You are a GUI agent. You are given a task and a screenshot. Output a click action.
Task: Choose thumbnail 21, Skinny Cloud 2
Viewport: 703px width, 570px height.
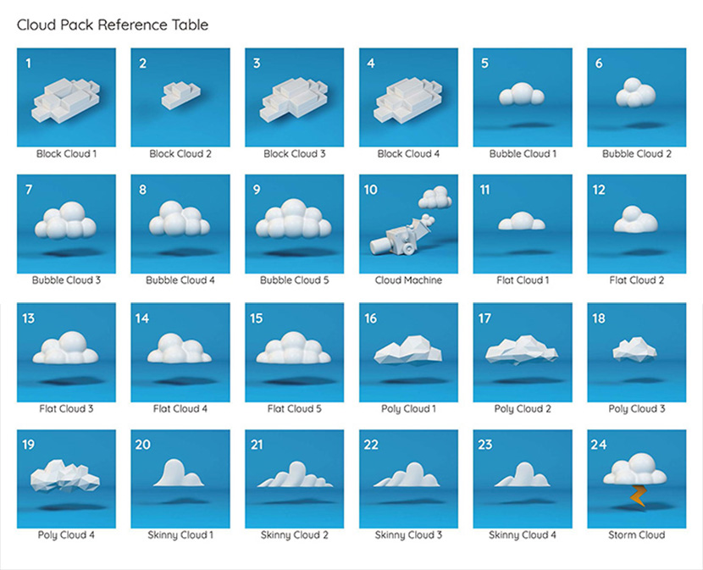click(x=295, y=479)
